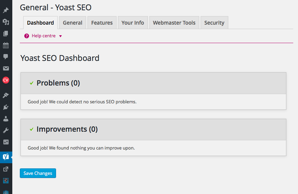Click the red CV sidebar icon
The image size is (298, 194).
(6, 80)
